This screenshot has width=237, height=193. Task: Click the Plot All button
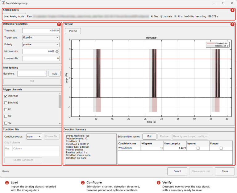pos(73,31)
